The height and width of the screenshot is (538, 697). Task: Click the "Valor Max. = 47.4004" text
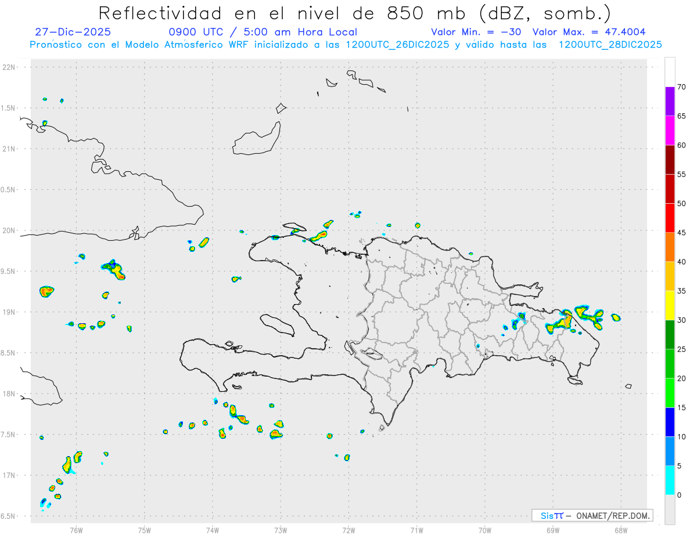click(589, 32)
